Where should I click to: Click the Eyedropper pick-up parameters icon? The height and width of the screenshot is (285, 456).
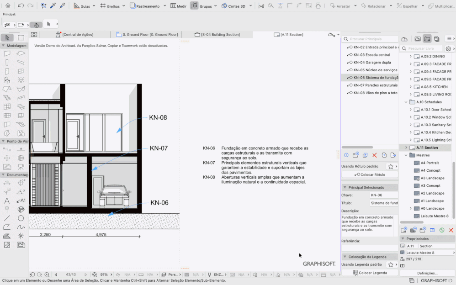pos(53,5)
